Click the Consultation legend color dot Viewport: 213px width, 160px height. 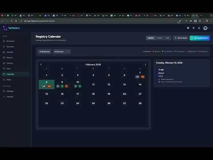162,52
